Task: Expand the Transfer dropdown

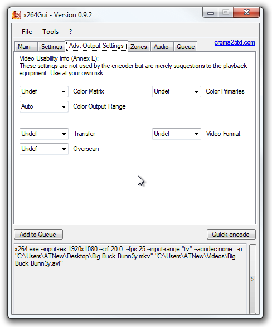Action: click(44, 134)
